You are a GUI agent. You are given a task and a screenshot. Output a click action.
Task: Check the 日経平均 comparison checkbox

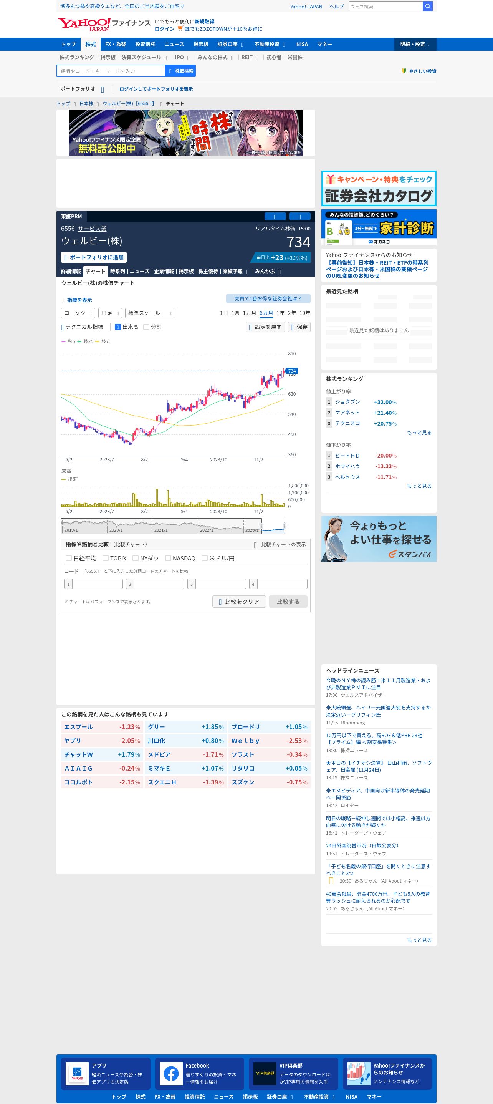pyautogui.click(x=68, y=558)
